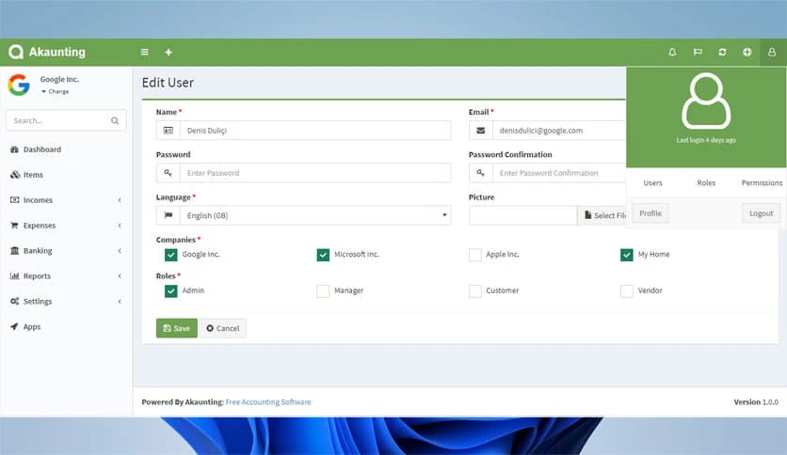Click the refresh updates icon in the top bar
This screenshot has height=455, width=787.
pyautogui.click(x=722, y=52)
